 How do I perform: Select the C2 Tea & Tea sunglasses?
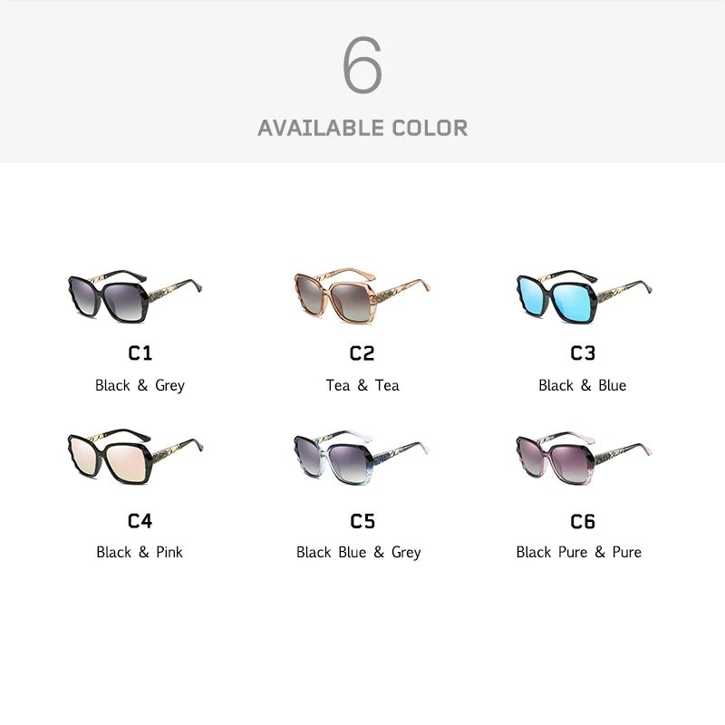[362, 296]
